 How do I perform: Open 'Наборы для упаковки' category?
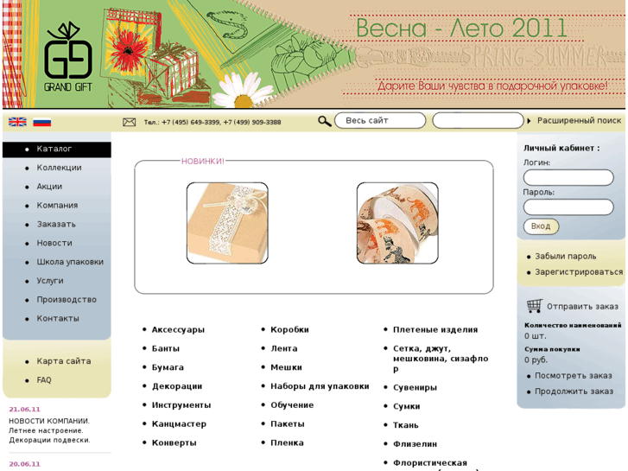coord(320,386)
